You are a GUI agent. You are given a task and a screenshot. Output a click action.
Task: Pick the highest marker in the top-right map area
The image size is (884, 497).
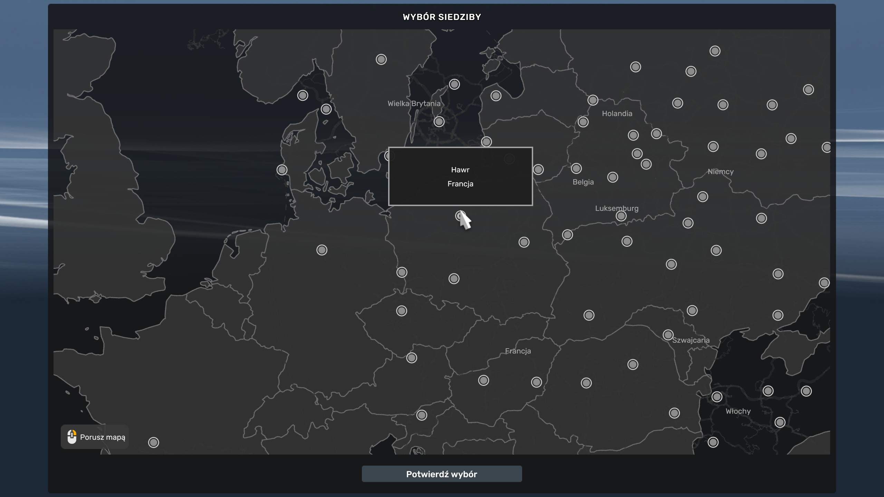[715, 51]
